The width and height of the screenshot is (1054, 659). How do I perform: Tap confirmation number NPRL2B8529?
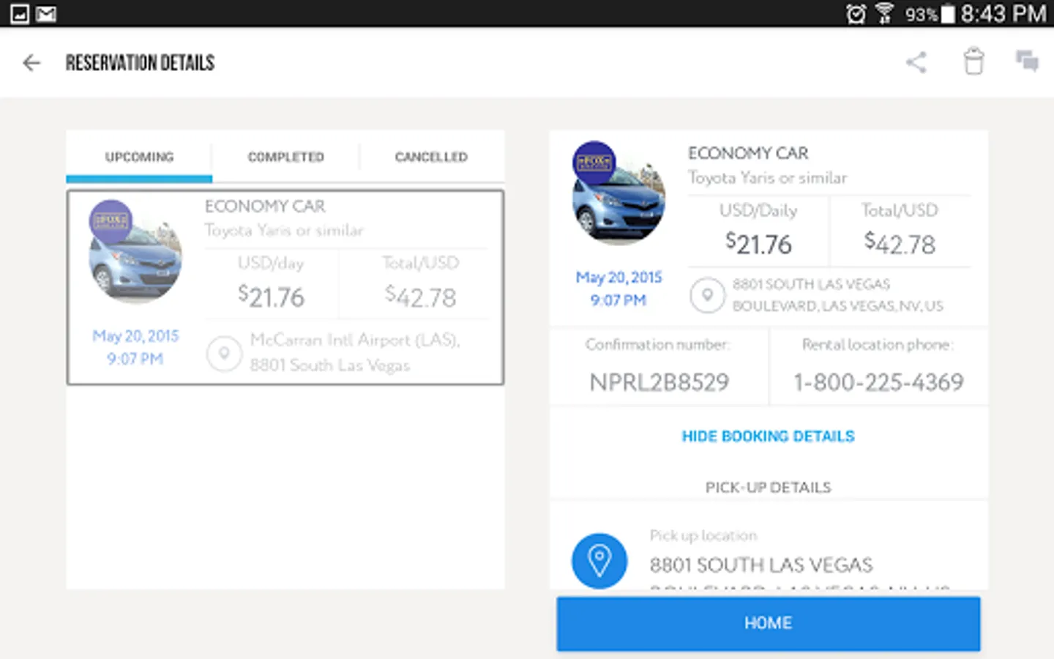click(659, 381)
